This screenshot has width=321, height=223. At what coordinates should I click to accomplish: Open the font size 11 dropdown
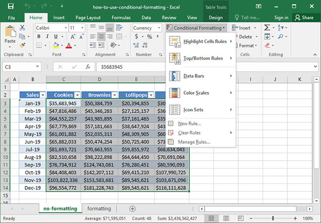82,28
